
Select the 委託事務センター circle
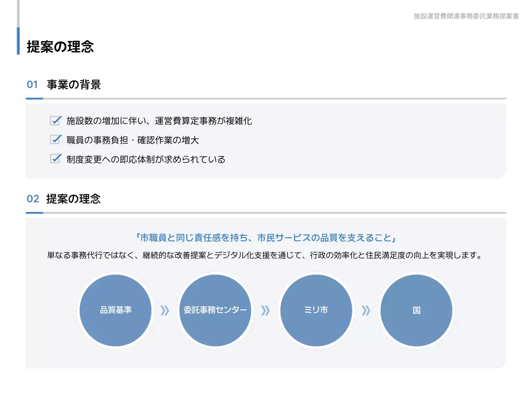(215, 310)
